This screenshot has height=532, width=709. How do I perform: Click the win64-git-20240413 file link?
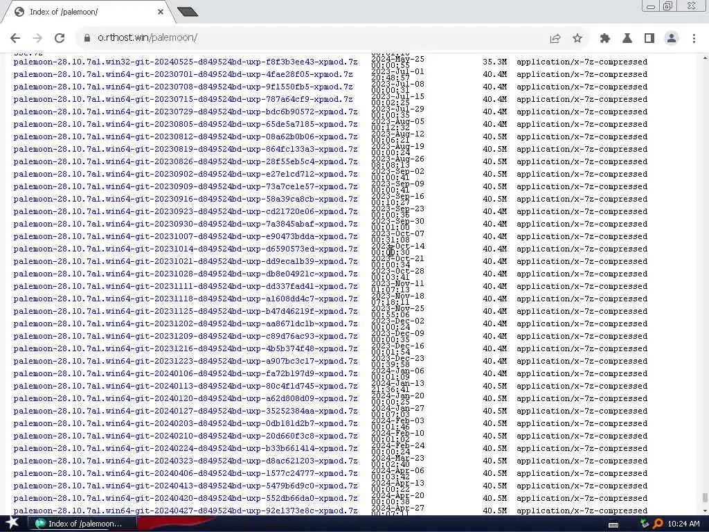point(186,486)
